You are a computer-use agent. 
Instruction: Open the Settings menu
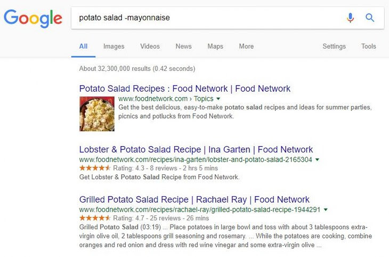pos(334,46)
